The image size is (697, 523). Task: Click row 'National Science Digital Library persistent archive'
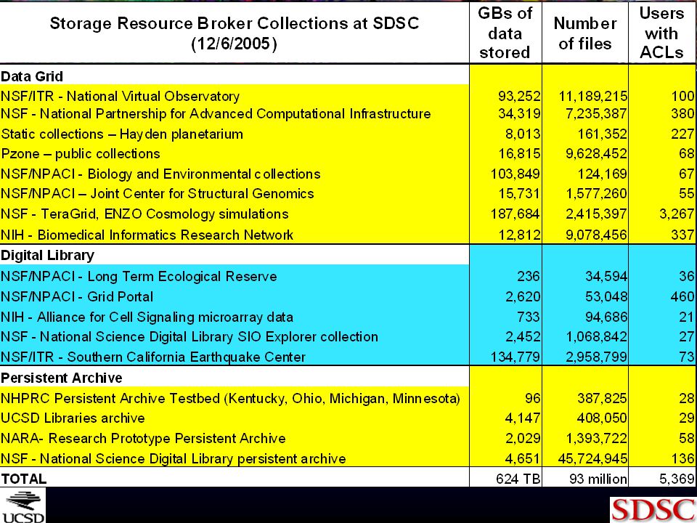pos(348,458)
